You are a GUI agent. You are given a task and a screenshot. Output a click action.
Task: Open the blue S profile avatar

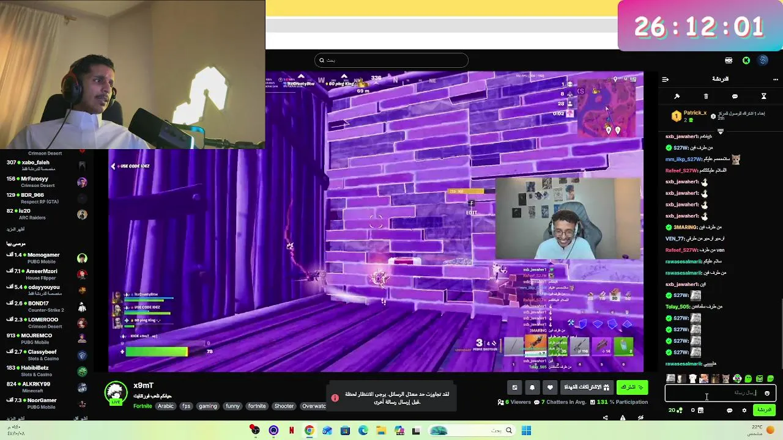click(763, 61)
